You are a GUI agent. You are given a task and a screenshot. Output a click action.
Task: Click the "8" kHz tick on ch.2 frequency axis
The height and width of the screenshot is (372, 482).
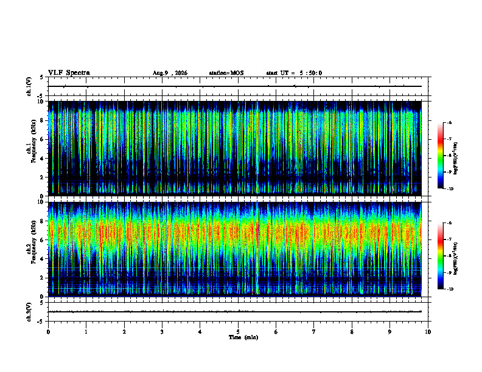pos(43,221)
